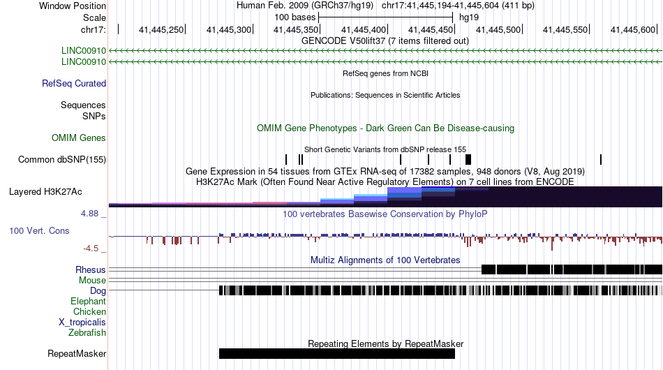This screenshot has height=370, width=663.
Task: Click the Layered H3K27Ac signal graph
Action: point(386,197)
